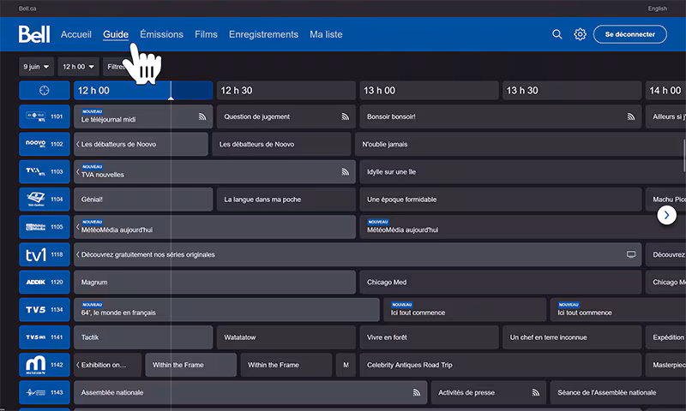Open settings gear icon
Viewport: 686px width, 411px height.
click(x=580, y=34)
